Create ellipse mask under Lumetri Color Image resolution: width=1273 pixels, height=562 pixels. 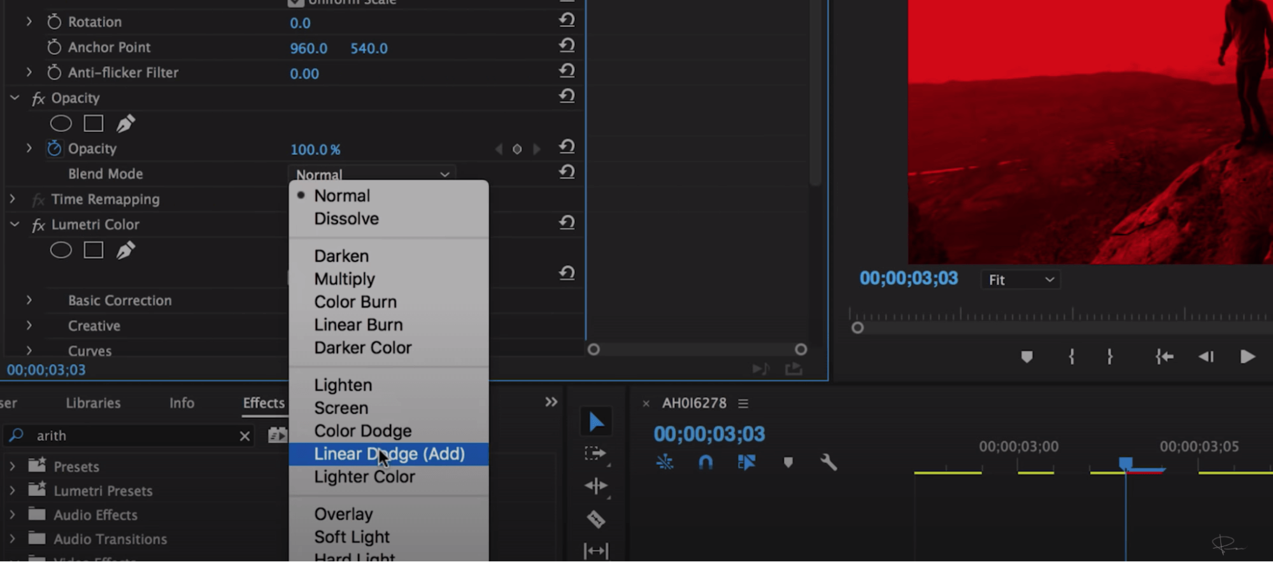point(61,250)
